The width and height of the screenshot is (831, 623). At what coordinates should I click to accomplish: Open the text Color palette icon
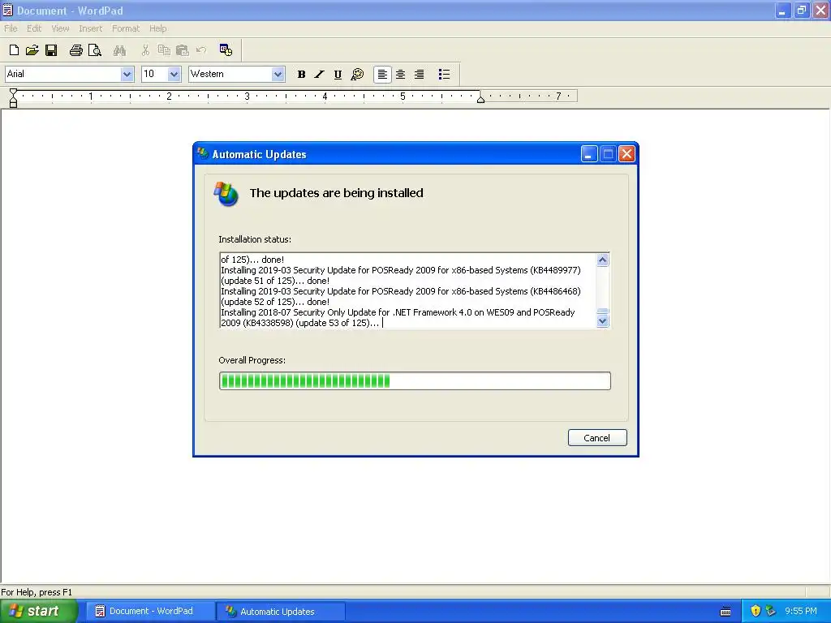tap(357, 74)
